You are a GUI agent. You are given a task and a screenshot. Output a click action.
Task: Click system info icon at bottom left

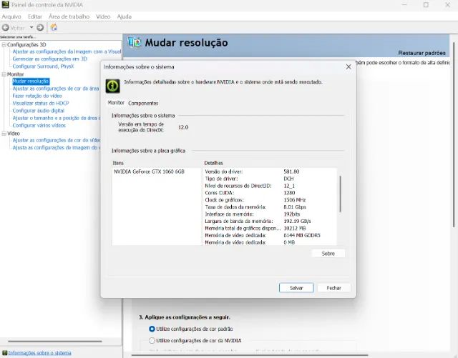pos(4,353)
